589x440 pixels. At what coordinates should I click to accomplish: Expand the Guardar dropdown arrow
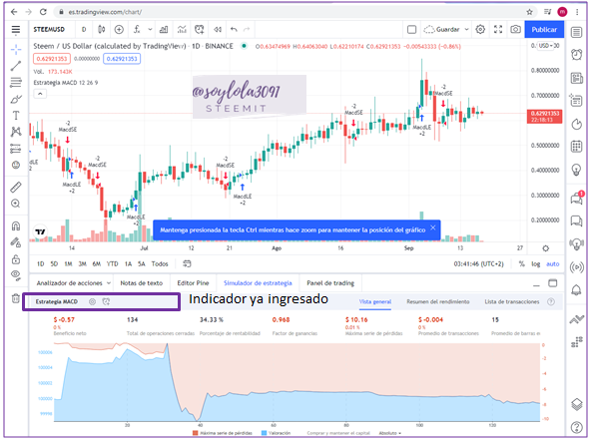(x=466, y=29)
